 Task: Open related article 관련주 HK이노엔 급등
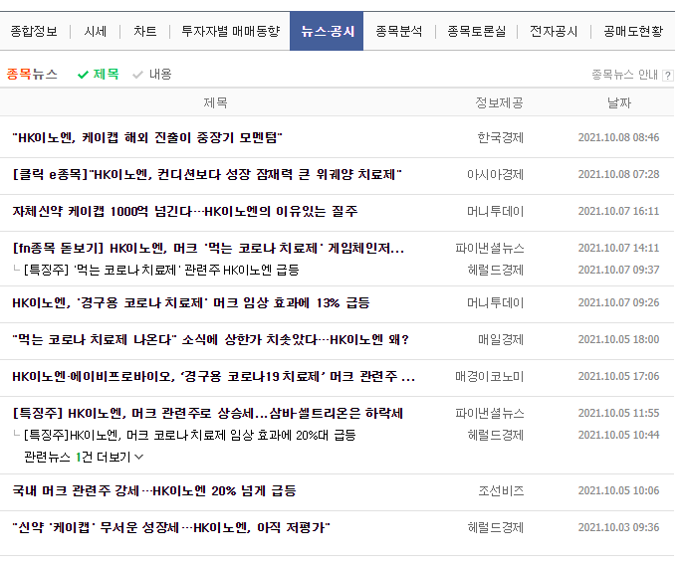tap(161, 270)
